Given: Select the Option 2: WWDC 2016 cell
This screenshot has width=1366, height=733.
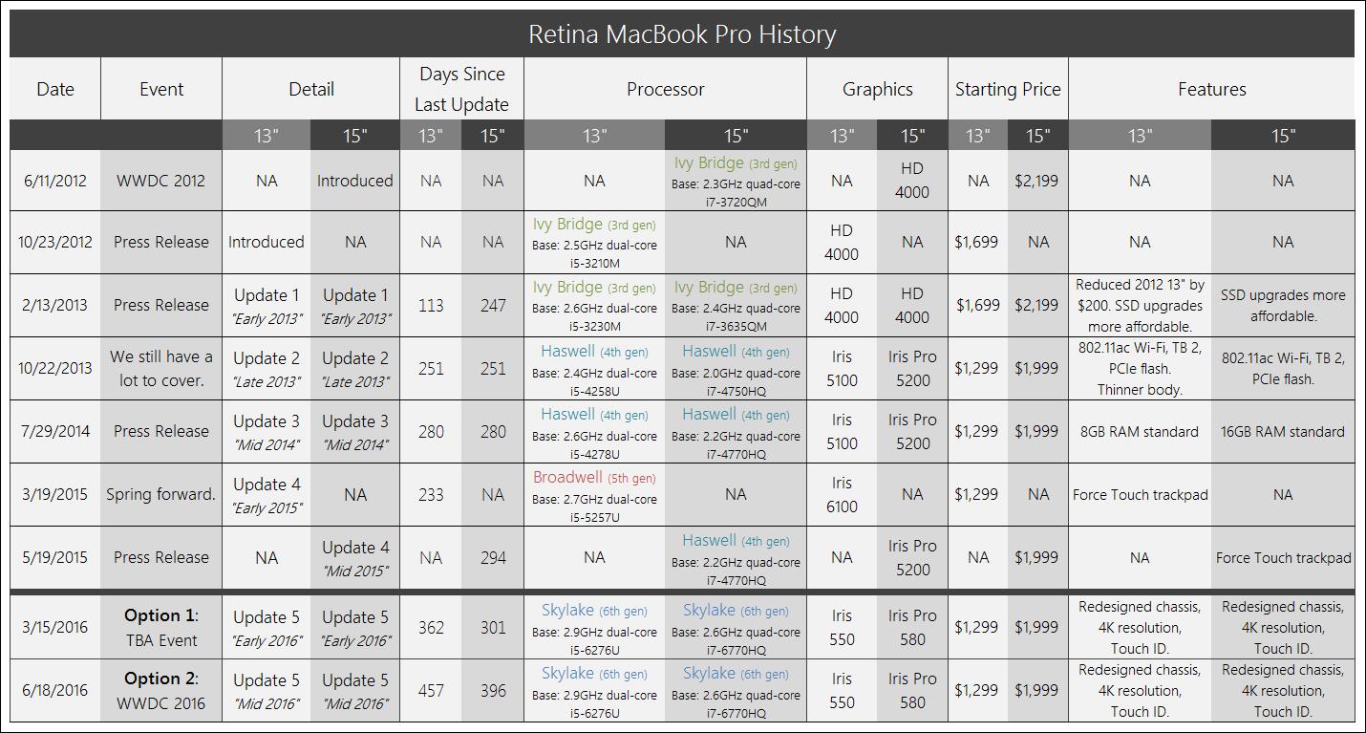Looking at the screenshot, I should tap(160, 690).
